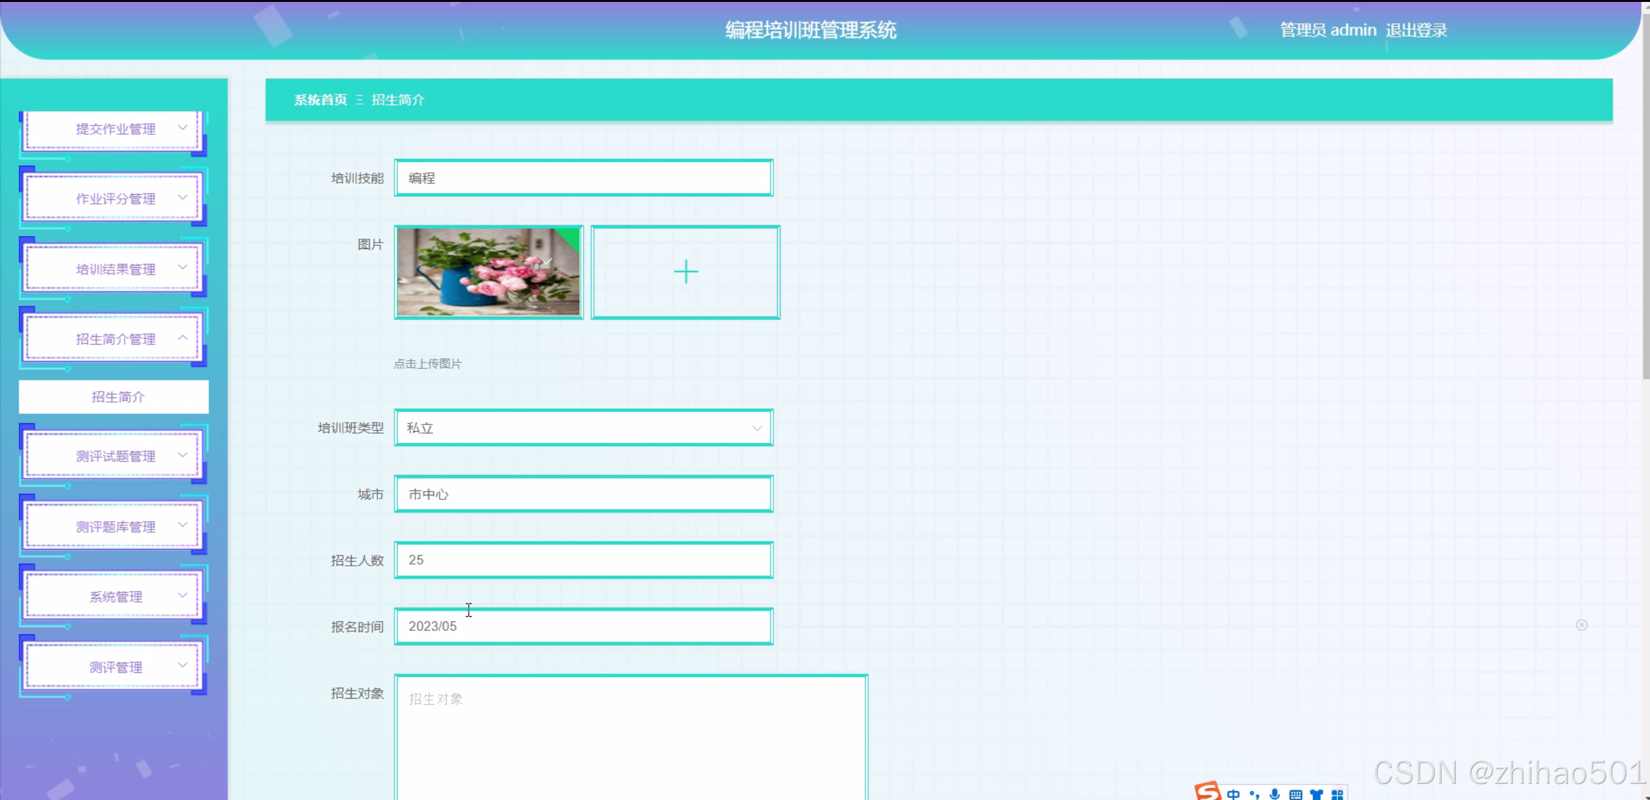Click 管理员 admin account label
This screenshot has width=1650, height=800.
coord(1328,30)
